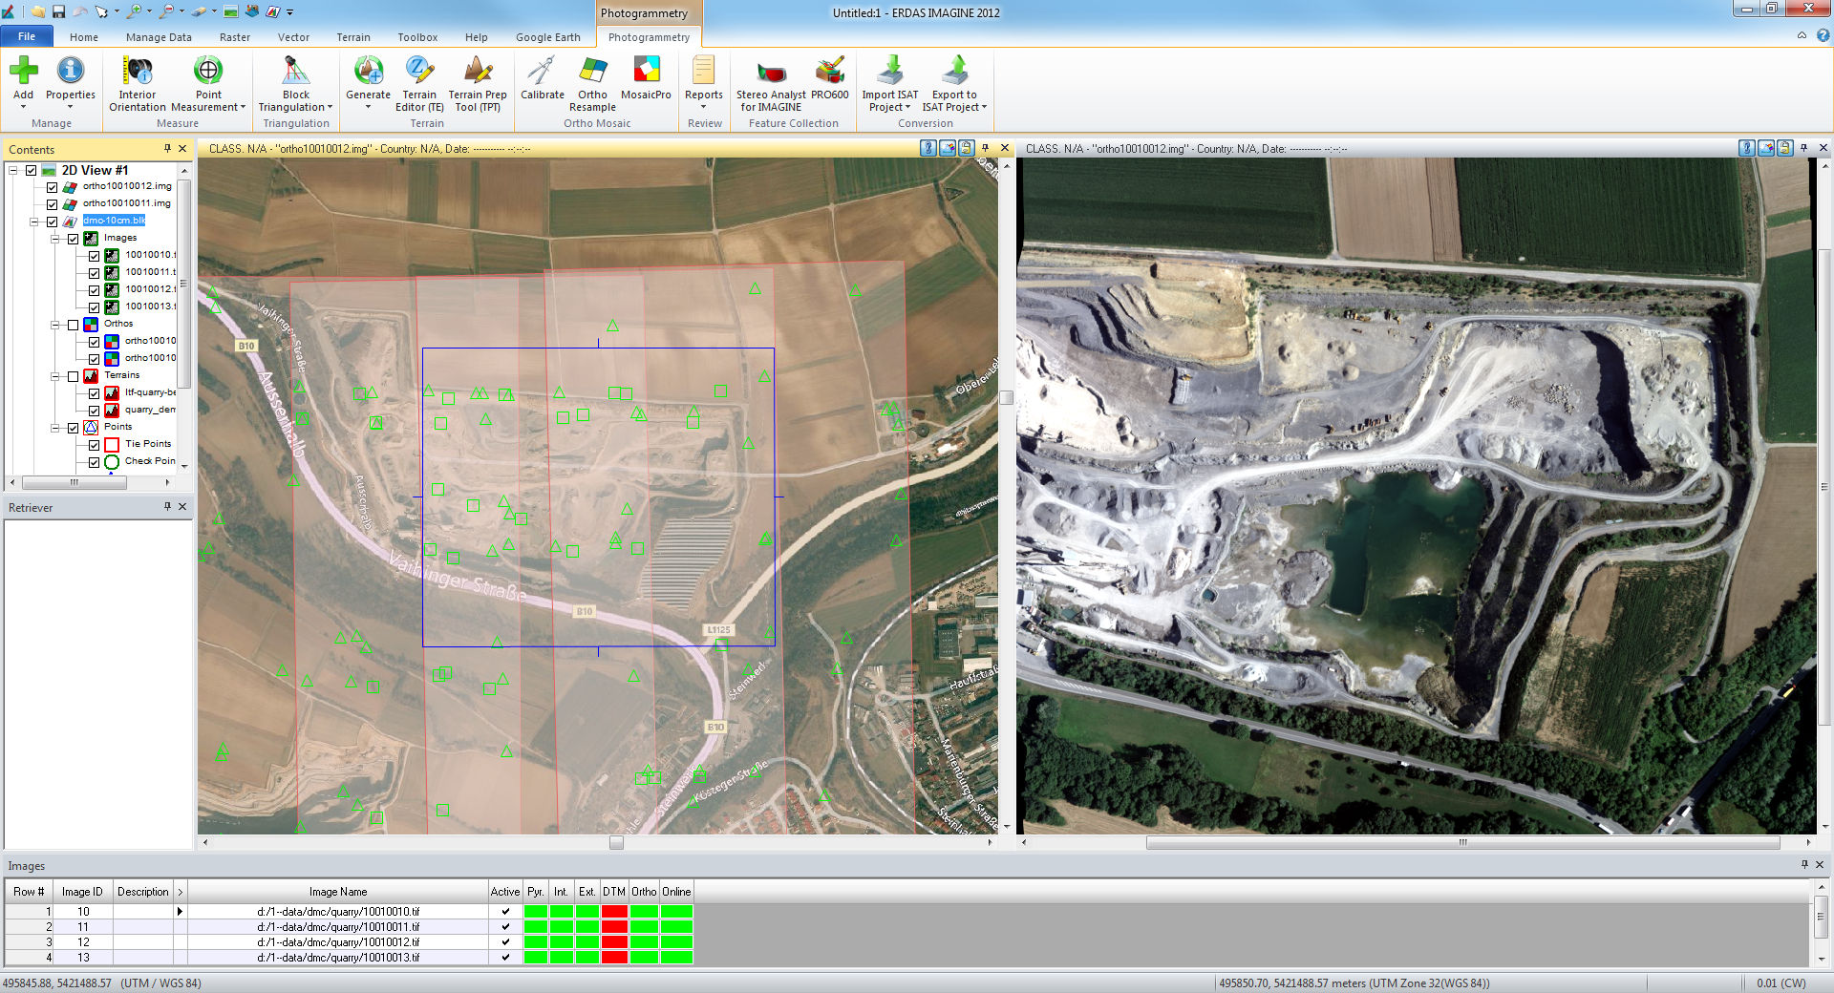Image resolution: width=1834 pixels, height=993 pixels.
Task: Open the File menu
Action: [x=27, y=35]
